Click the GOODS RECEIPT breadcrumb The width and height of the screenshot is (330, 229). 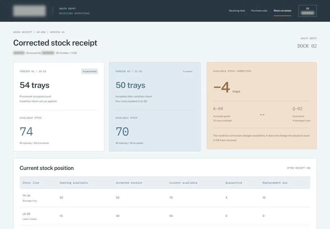(x=23, y=32)
